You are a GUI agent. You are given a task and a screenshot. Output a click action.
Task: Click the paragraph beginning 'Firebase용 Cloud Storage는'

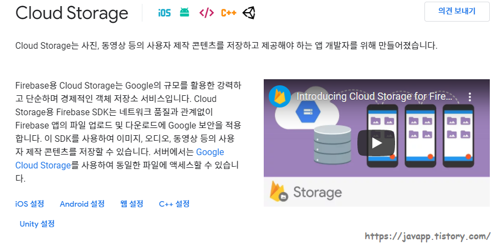coord(128,132)
